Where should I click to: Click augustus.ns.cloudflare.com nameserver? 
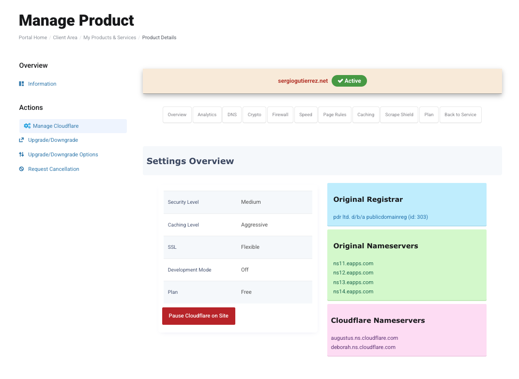point(365,338)
